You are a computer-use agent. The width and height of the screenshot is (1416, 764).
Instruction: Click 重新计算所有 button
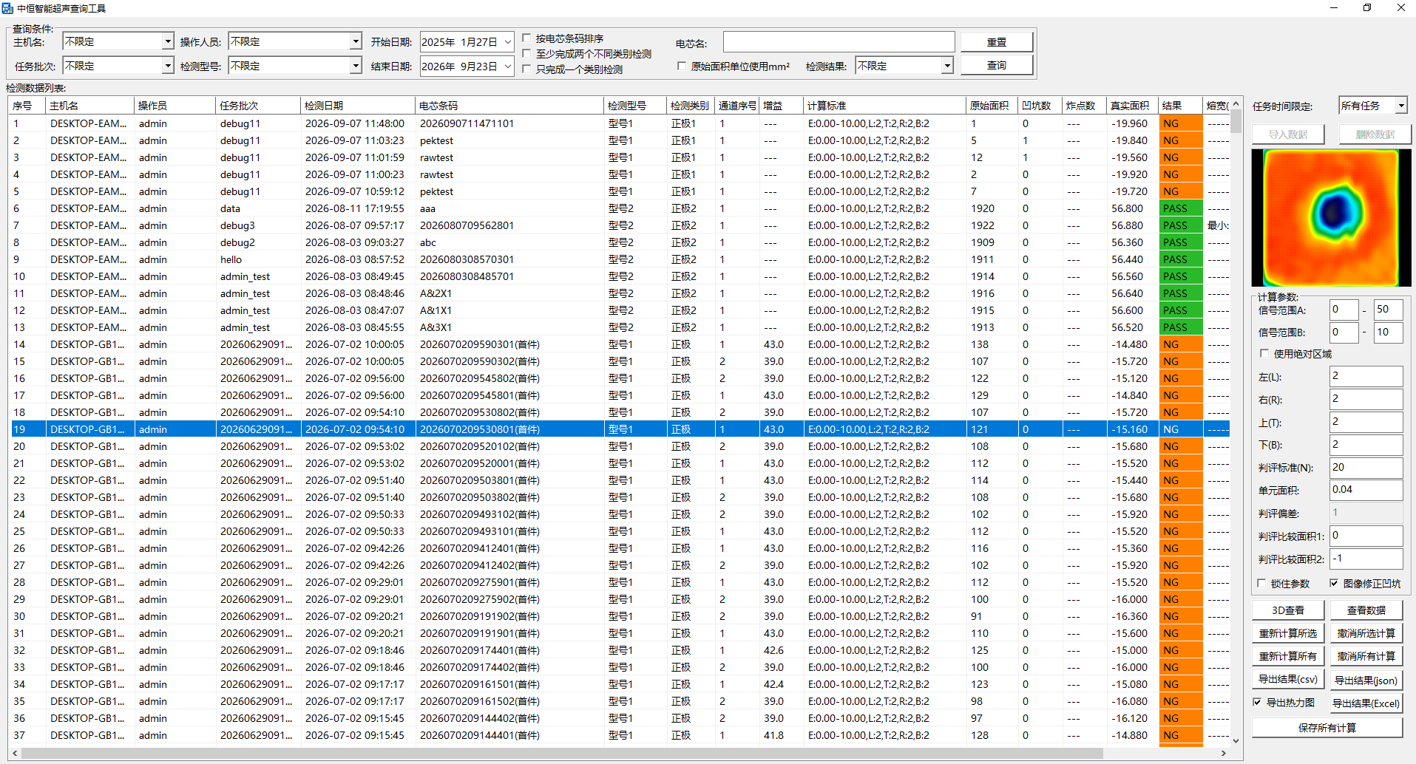pyautogui.click(x=1288, y=656)
